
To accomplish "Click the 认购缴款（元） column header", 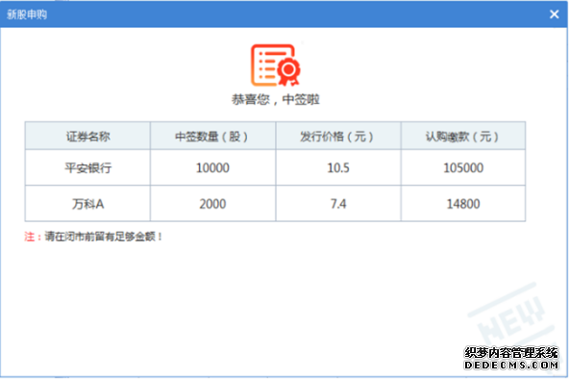I will point(463,137).
